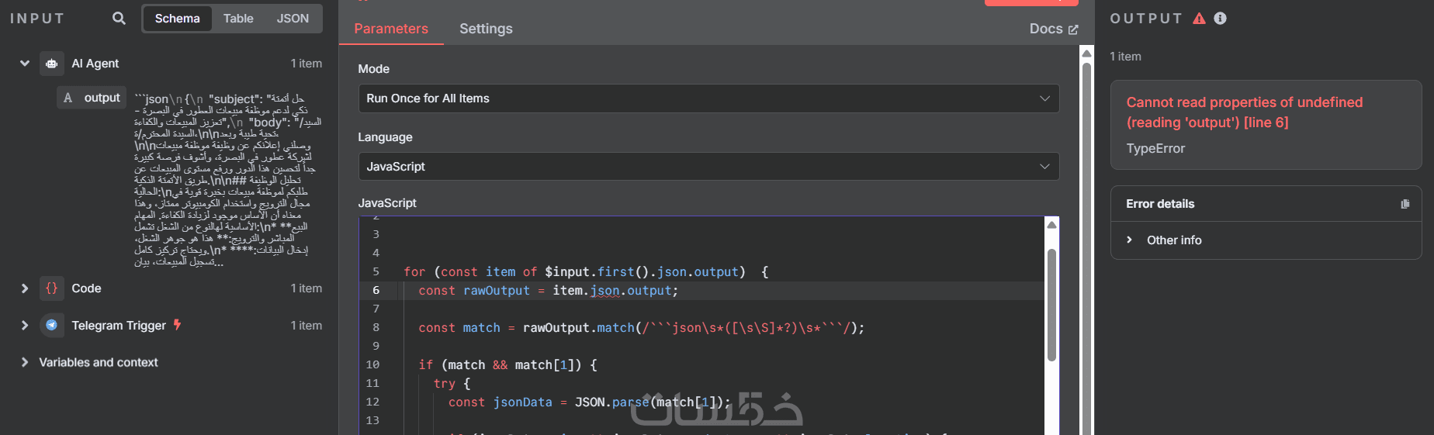Expand the Variables and context section
The image size is (1434, 435).
25,362
